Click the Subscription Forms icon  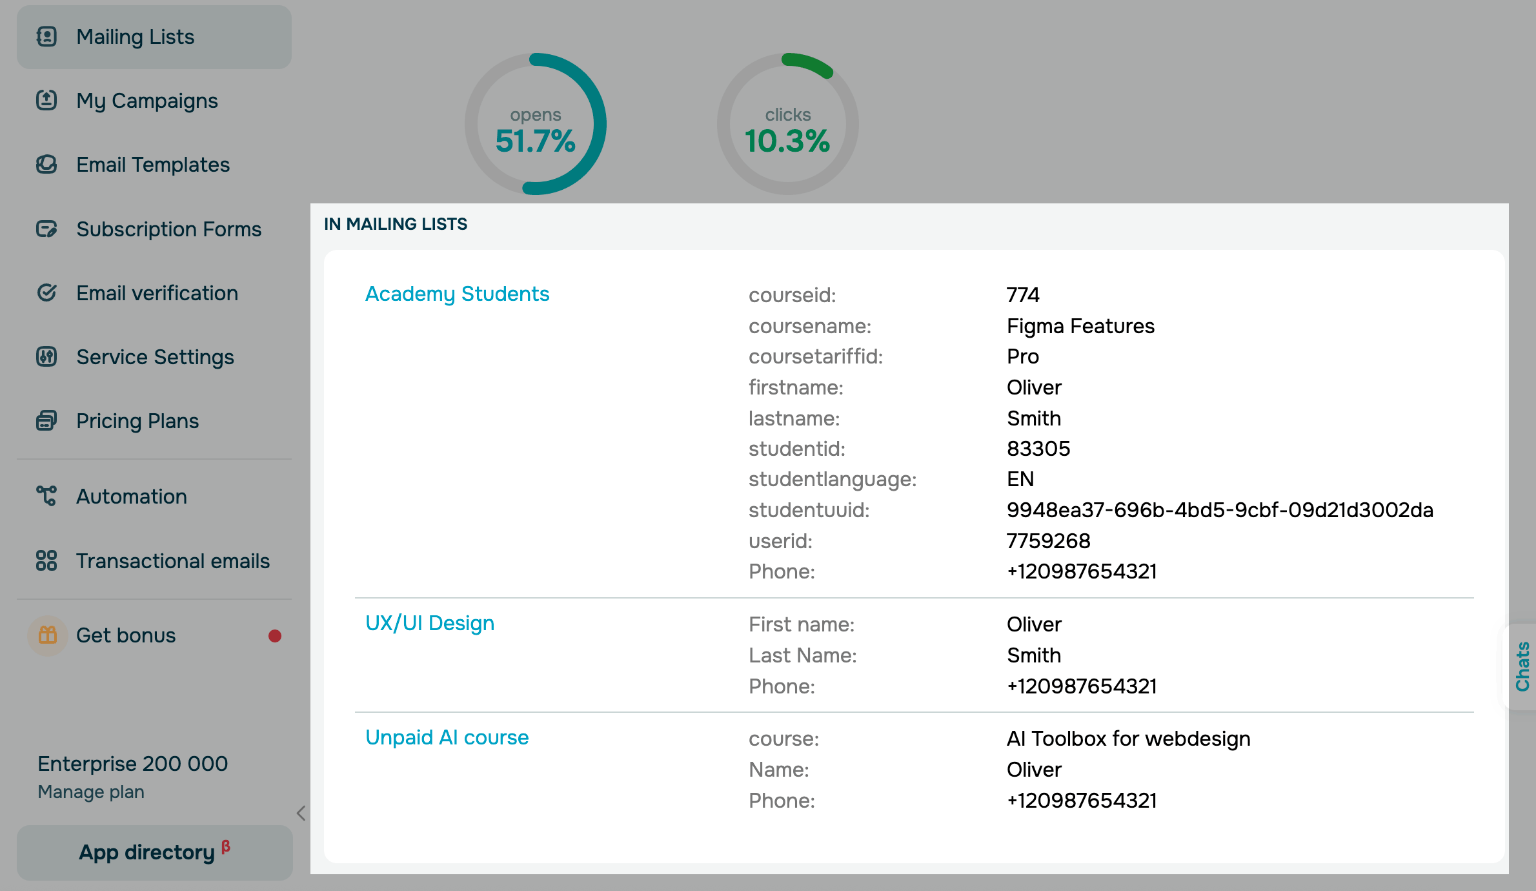point(46,229)
